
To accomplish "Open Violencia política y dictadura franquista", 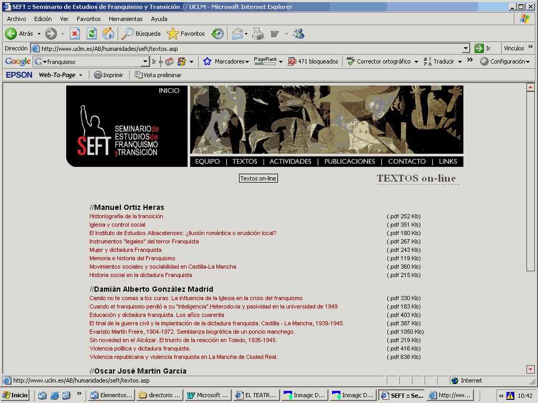I will [x=140, y=348].
